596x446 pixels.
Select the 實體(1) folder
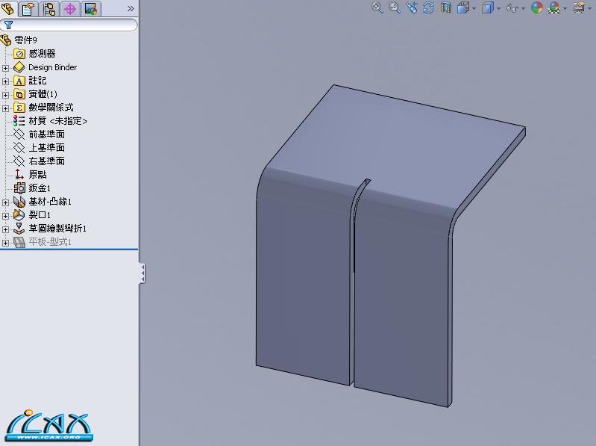coord(43,94)
